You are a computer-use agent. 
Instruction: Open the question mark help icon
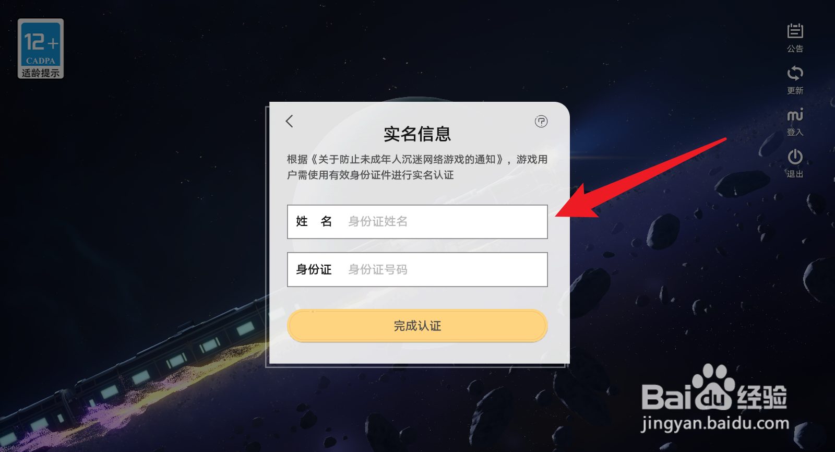[541, 122]
